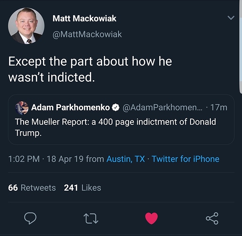
Task: Expand tweet options chevron
Action: [x=231, y=17]
